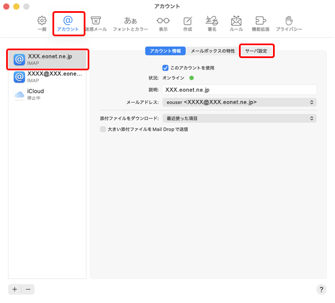The image size is (335, 303).
Task: Switch to the 表示 (Viewing) pane
Action: point(163,23)
